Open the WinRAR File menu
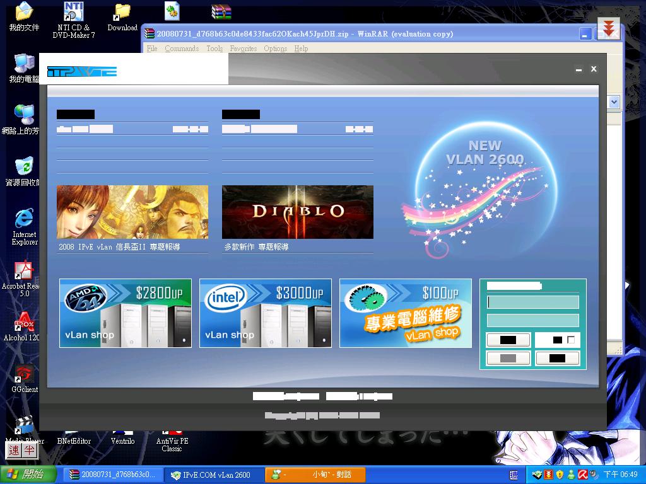This screenshot has height=484, width=646. (152, 49)
